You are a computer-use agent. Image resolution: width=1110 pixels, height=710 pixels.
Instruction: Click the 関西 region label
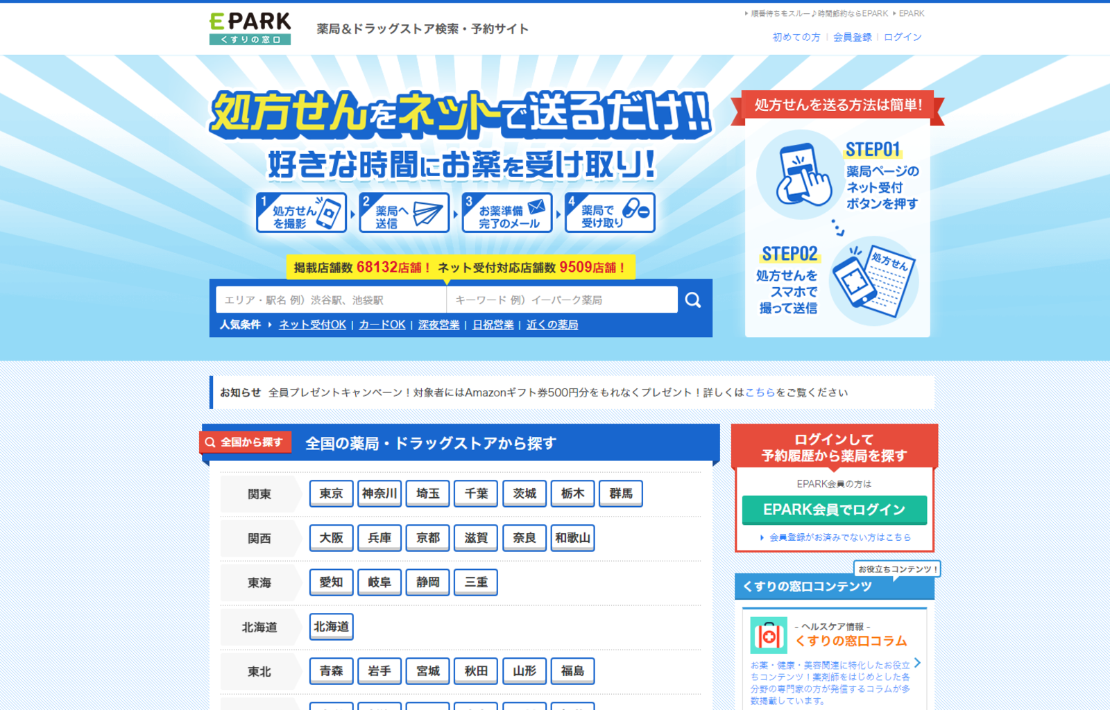[259, 539]
